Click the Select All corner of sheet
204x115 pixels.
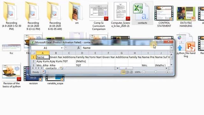coord(33,53)
